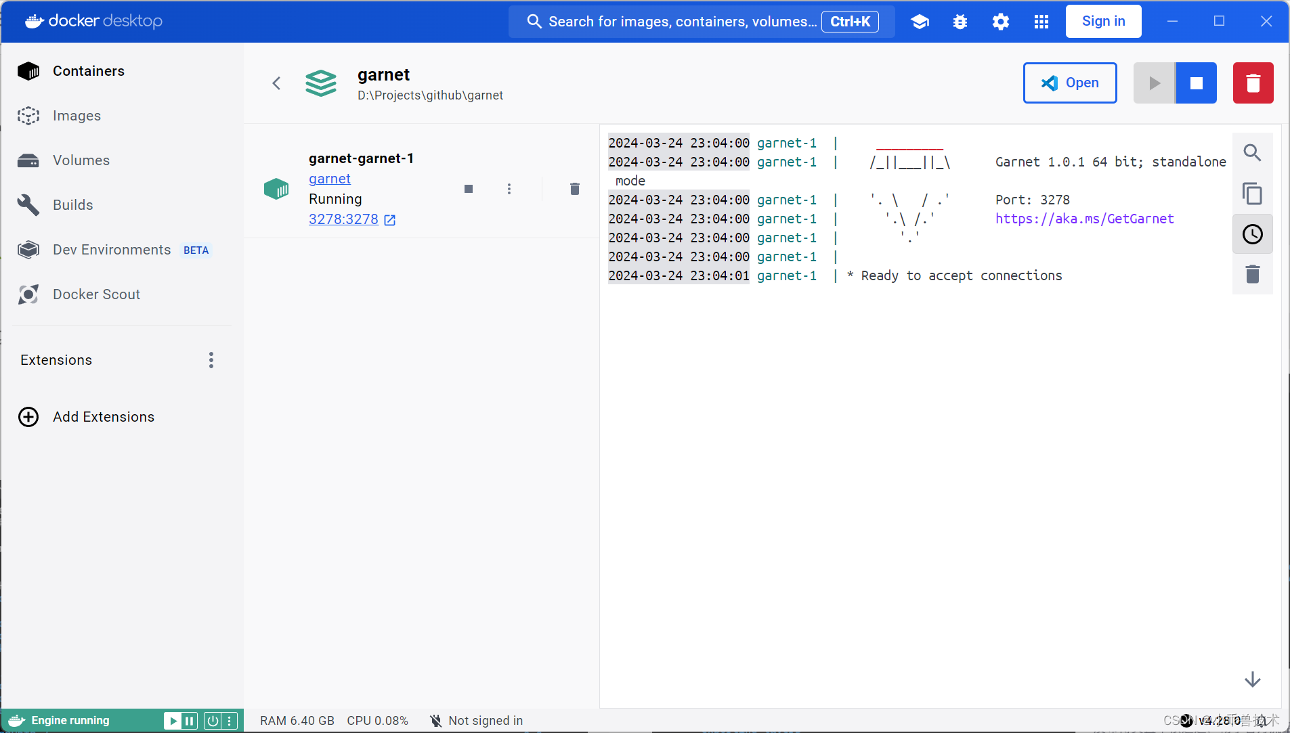Go back using the back chevron
Screen dimensions: 1290x733
tap(276, 83)
